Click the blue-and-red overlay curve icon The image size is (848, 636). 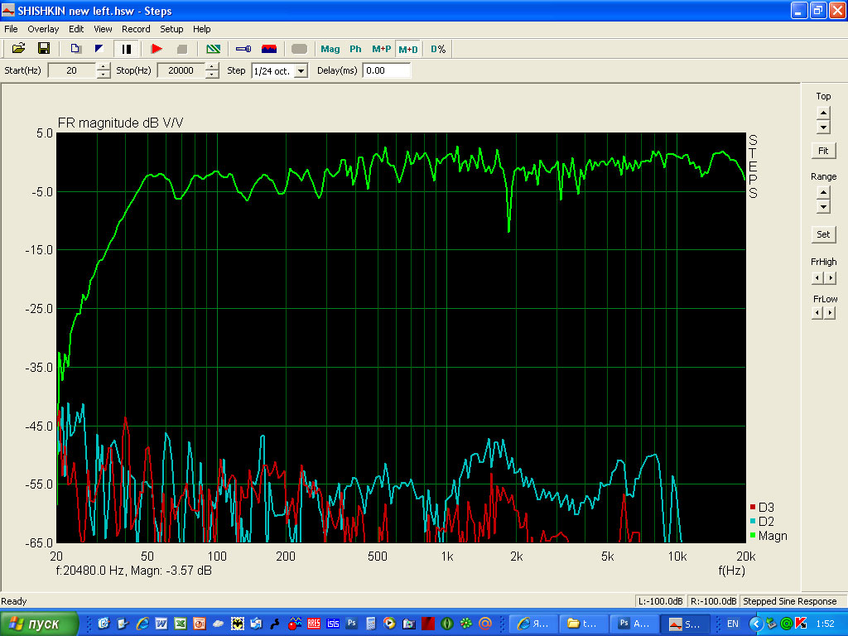coord(268,49)
